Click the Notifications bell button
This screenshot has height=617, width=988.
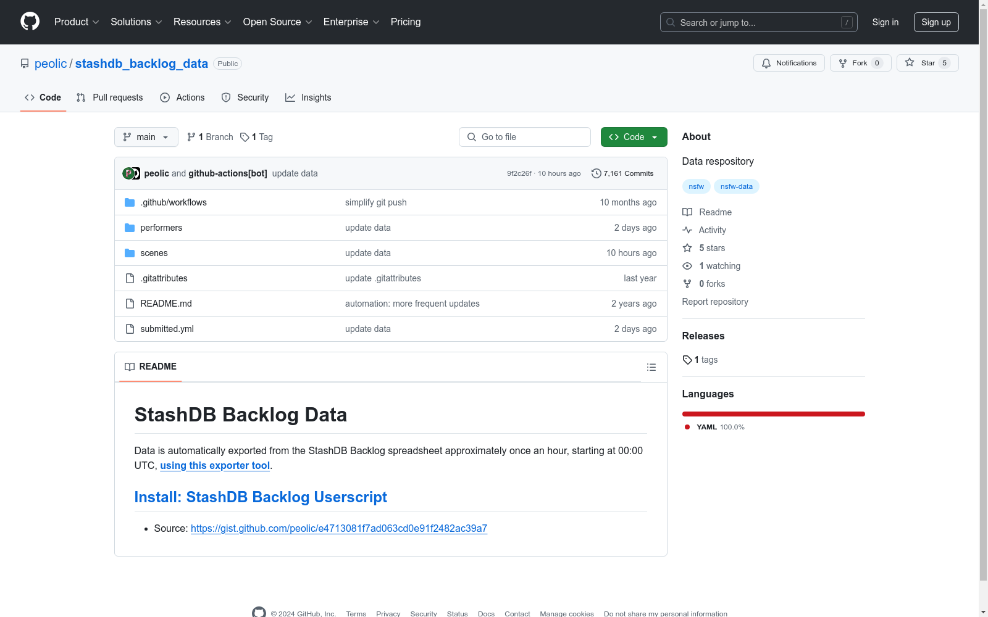click(x=789, y=63)
